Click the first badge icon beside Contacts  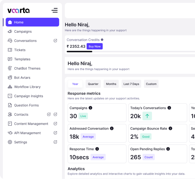49,114
